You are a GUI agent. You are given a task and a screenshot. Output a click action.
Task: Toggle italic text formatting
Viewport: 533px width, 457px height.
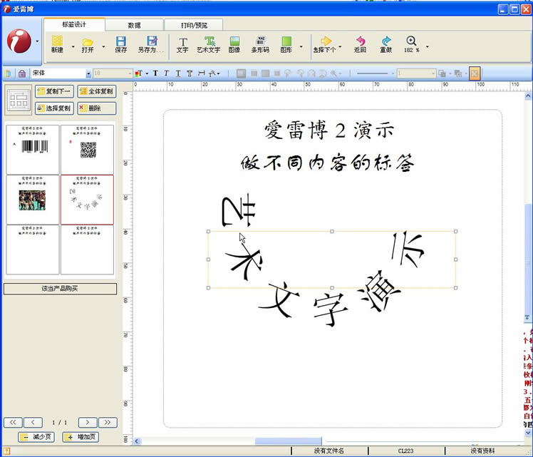click(167, 73)
